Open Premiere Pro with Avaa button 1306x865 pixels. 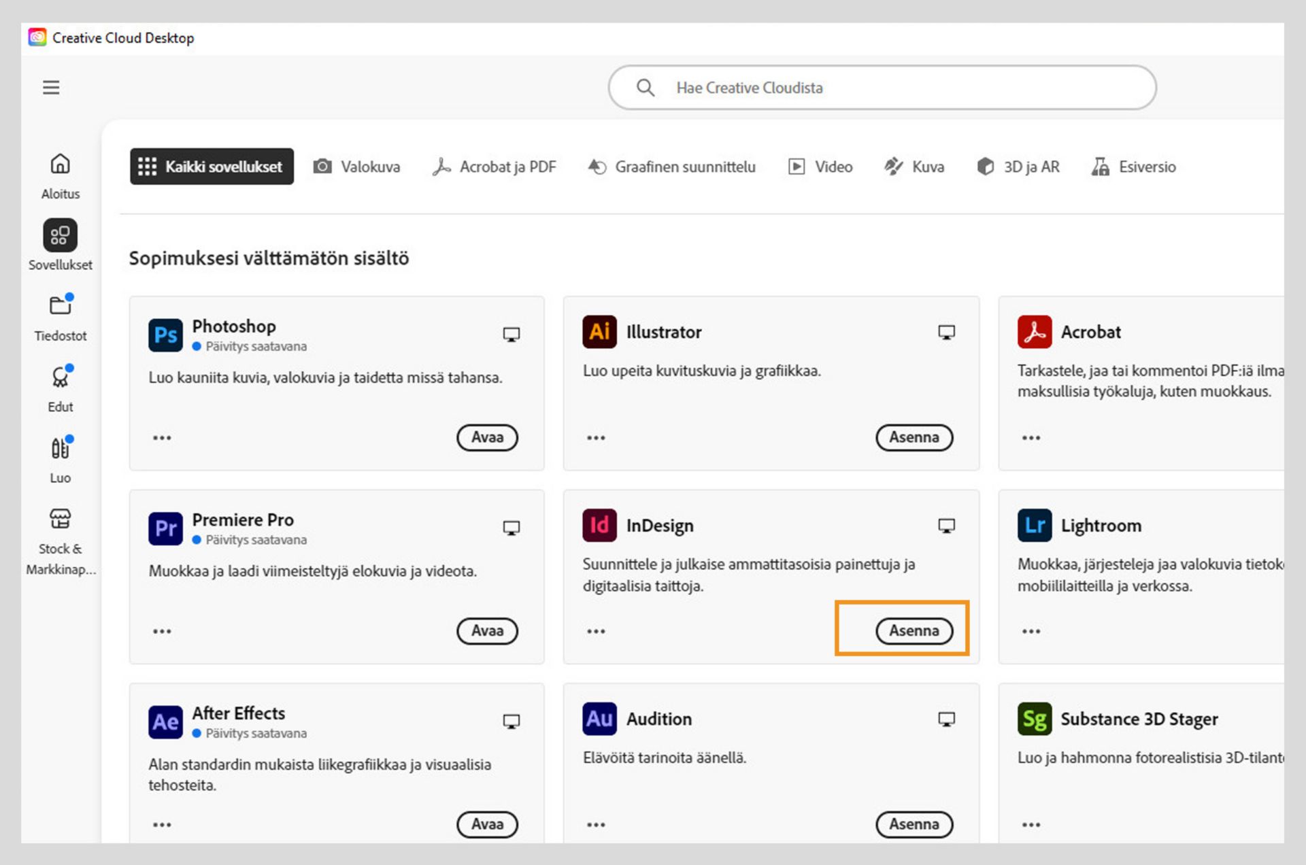(487, 631)
